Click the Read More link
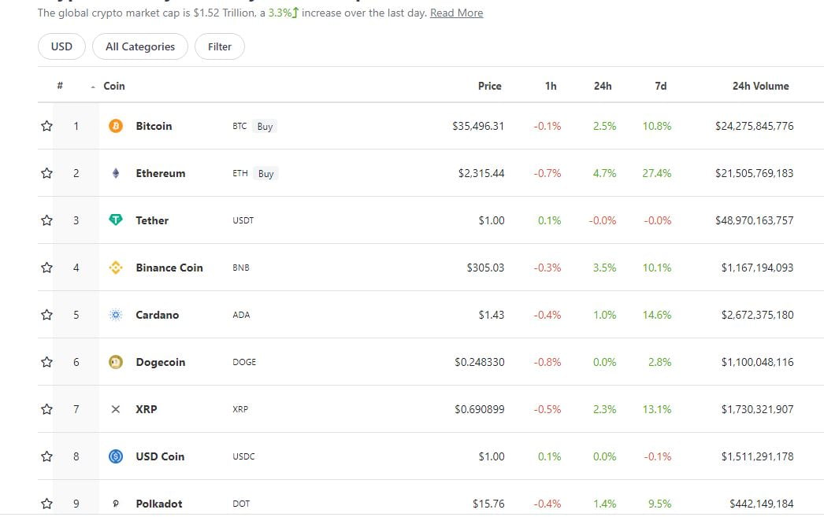The width and height of the screenshot is (824, 517). click(456, 13)
